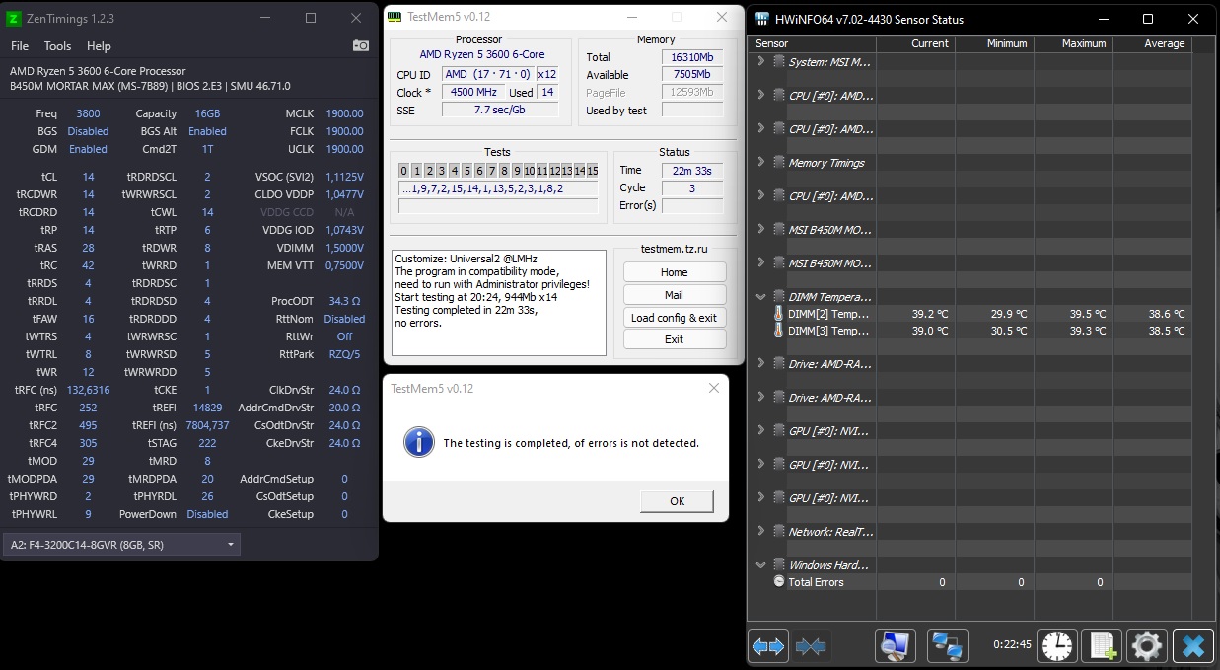Open the ZenTimings File menu

[x=20, y=46]
